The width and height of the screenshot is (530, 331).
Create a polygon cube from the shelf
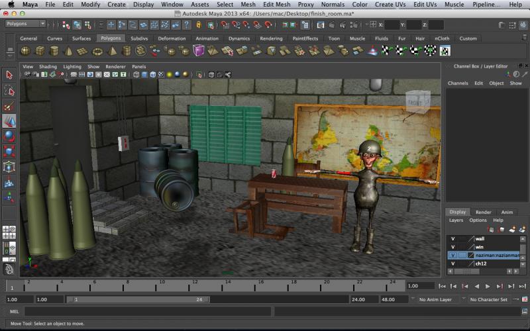pos(40,51)
